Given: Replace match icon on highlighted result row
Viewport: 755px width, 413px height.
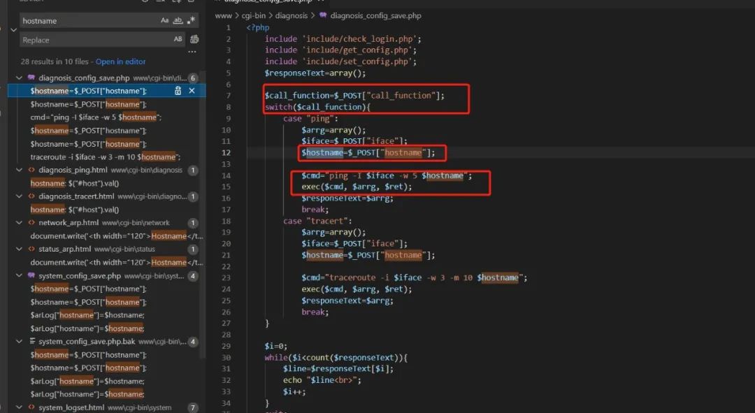Looking at the screenshot, I should pyautogui.click(x=178, y=90).
